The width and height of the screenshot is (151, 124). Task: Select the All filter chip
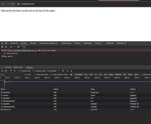71,75
